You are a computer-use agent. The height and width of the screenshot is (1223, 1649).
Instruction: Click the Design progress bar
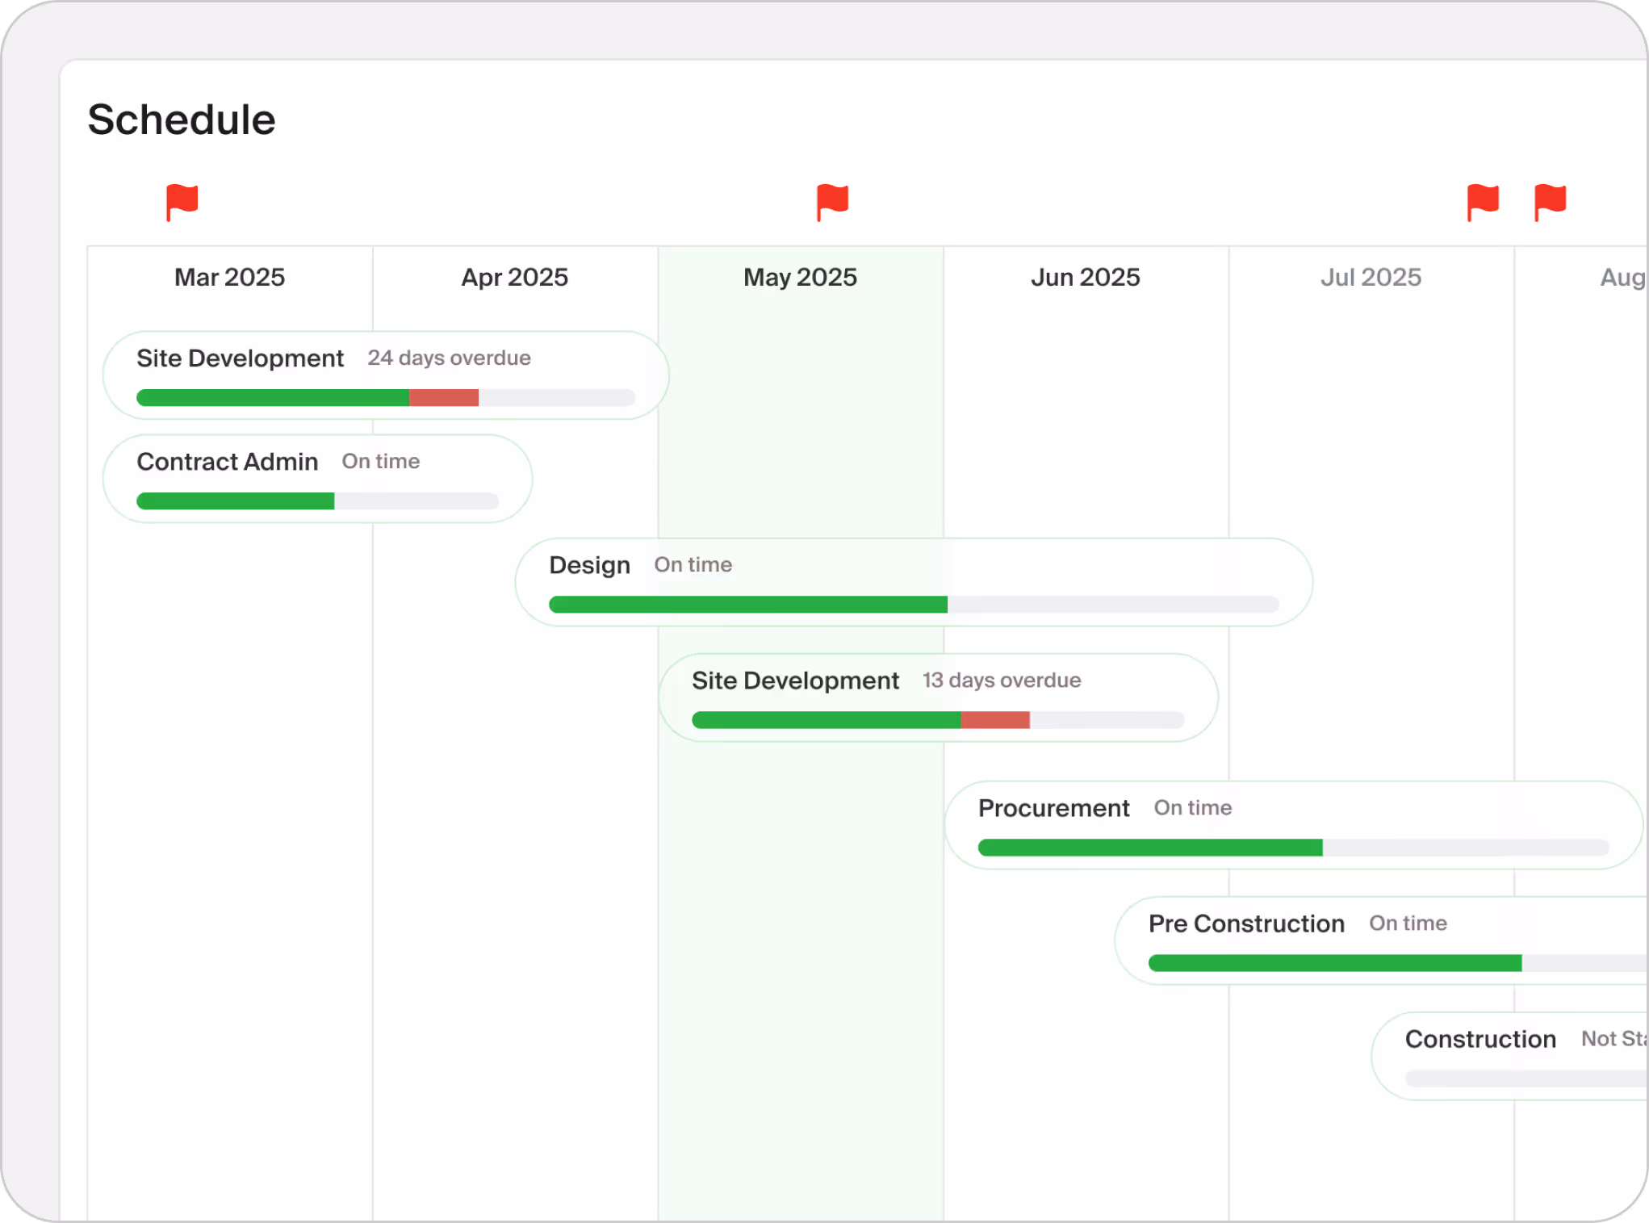click(x=914, y=605)
